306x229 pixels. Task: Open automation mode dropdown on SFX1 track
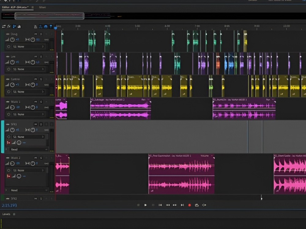click(27, 150)
